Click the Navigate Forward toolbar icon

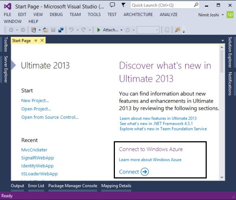(23, 30)
